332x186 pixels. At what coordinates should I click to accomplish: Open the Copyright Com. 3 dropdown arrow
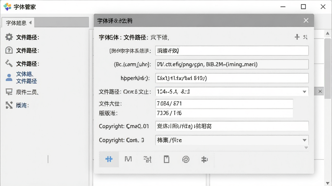pos(304,140)
